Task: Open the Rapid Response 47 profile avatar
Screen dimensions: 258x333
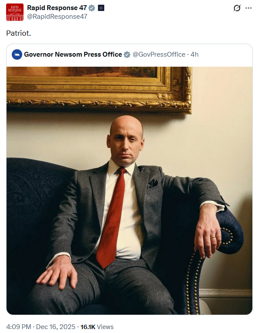Action: coord(15,12)
